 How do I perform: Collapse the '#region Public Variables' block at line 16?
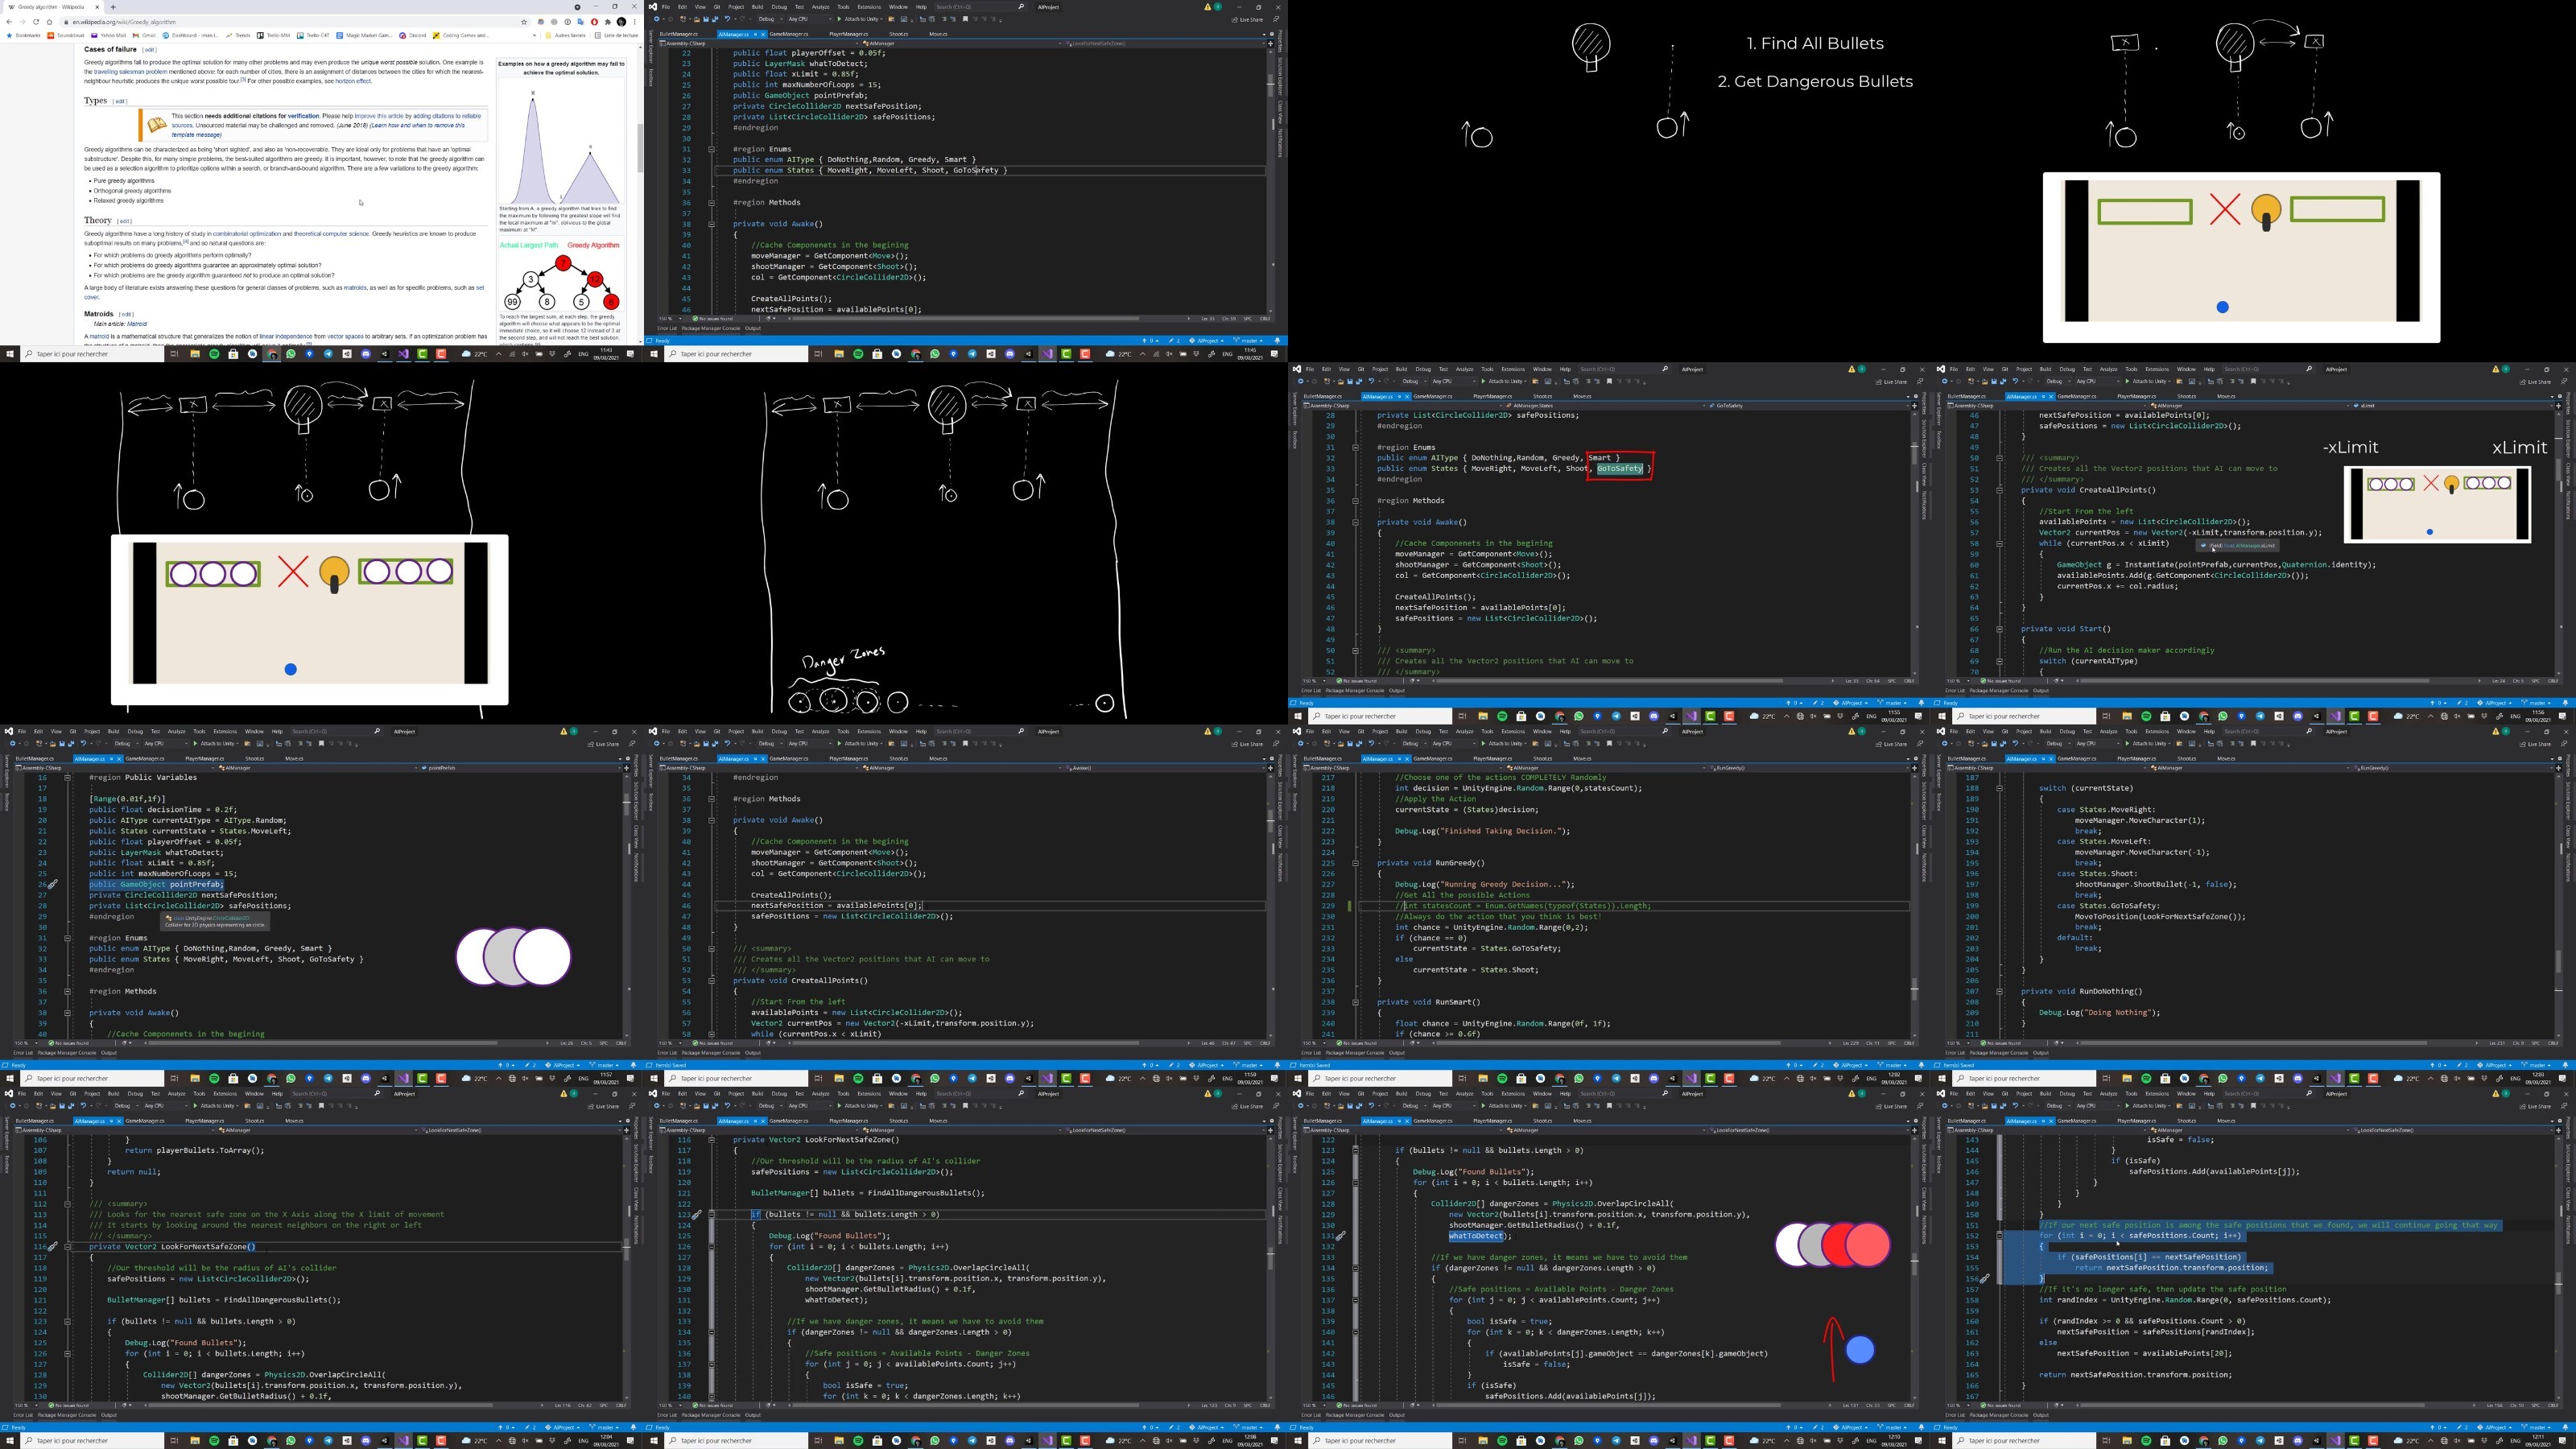click(x=68, y=778)
